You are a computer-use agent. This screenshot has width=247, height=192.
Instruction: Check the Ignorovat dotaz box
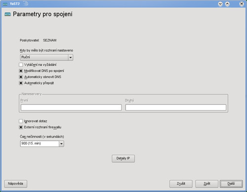[21, 121]
